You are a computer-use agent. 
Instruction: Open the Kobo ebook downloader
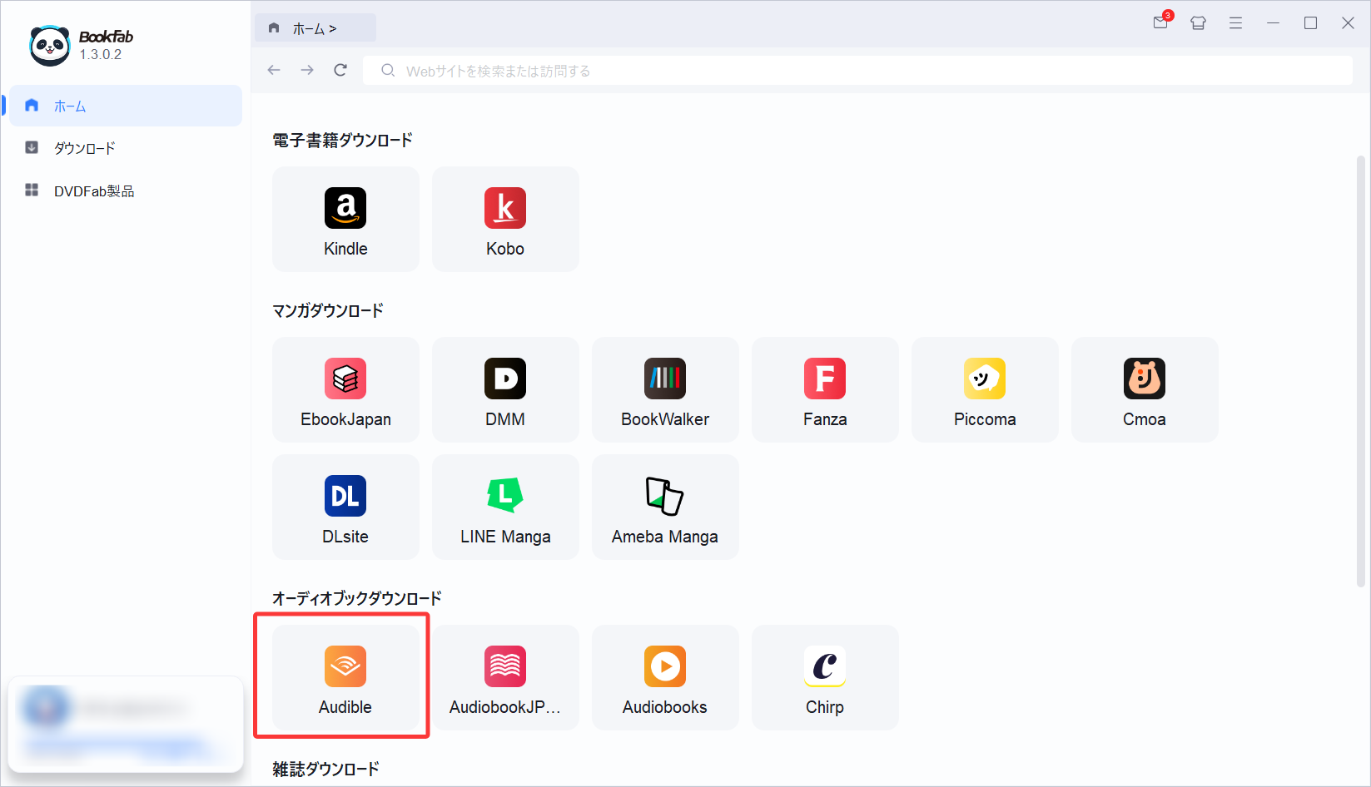505,219
